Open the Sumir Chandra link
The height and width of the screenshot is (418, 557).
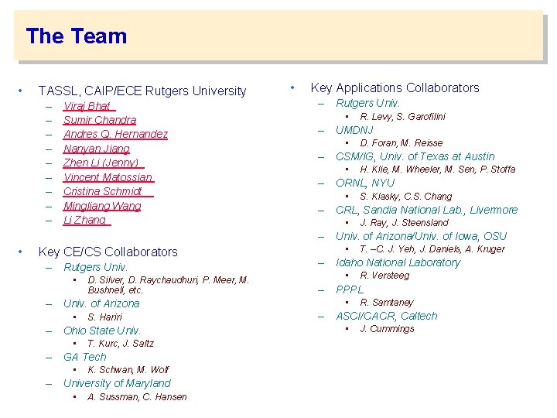click(100, 120)
